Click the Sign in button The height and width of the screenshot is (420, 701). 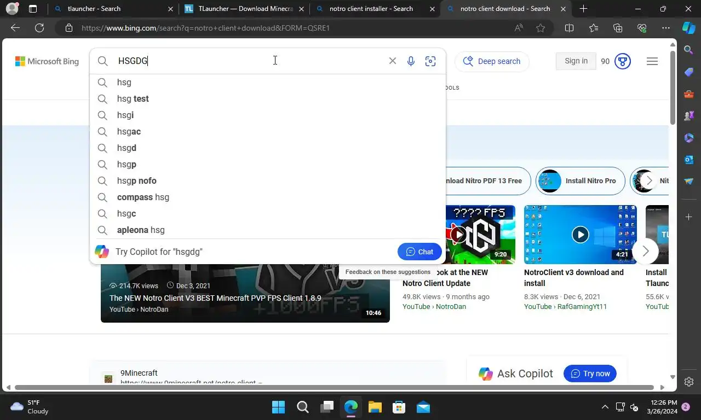(x=576, y=61)
